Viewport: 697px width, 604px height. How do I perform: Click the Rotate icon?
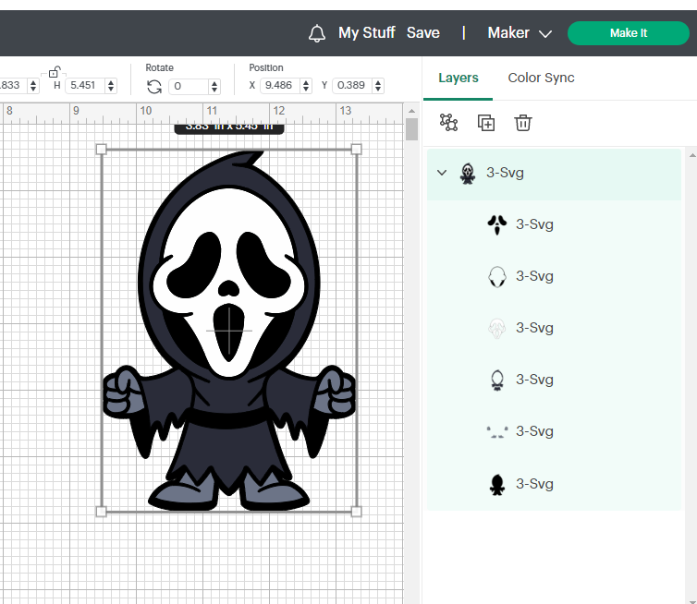pos(154,87)
